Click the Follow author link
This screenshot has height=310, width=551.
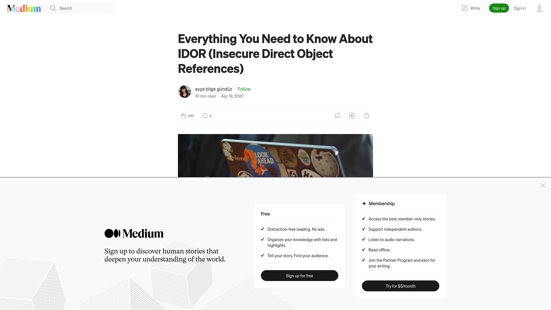coord(244,89)
